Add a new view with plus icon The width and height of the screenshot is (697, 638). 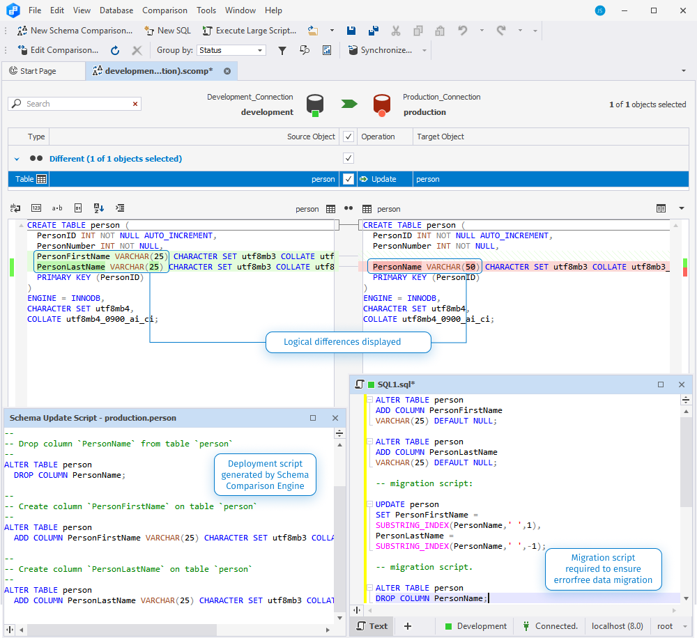[x=408, y=626]
